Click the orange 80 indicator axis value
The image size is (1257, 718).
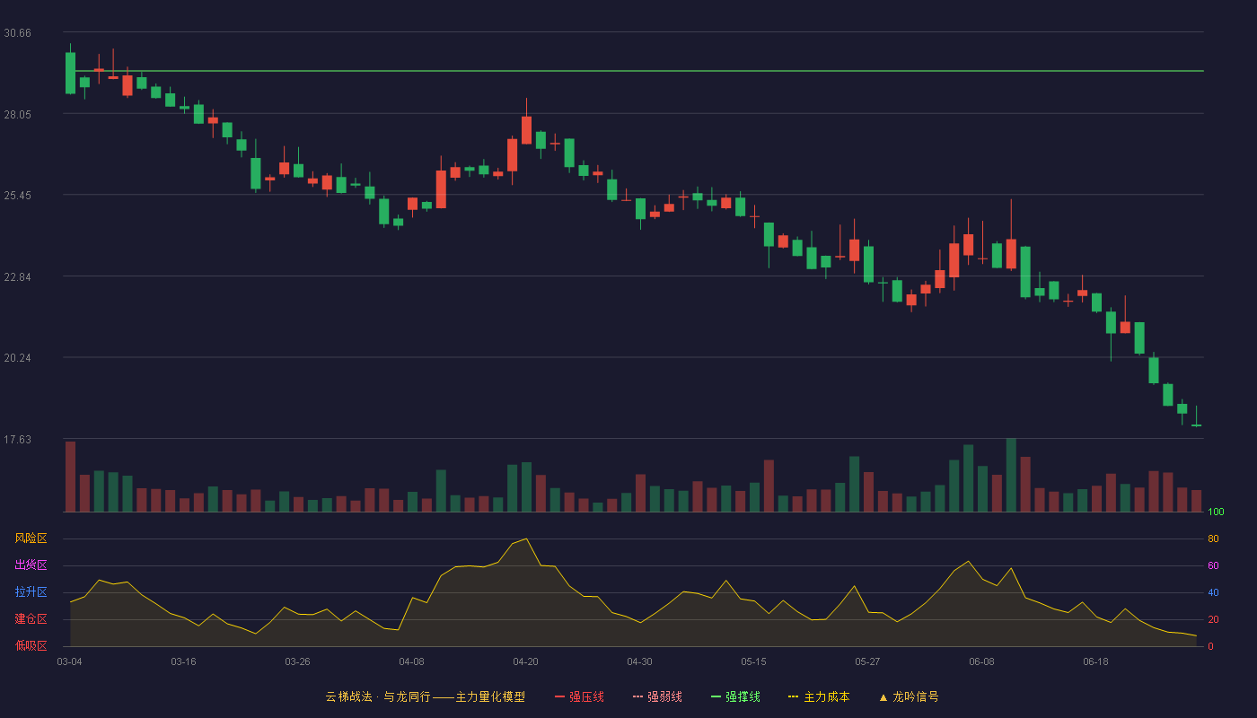(x=1213, y=538)
